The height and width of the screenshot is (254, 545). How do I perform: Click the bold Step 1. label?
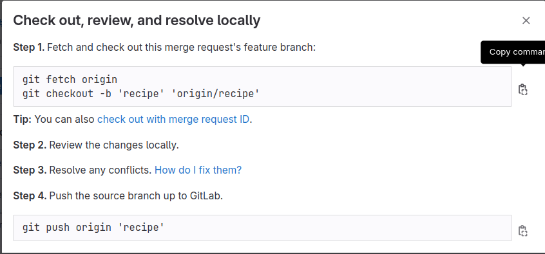pos(29,47)
